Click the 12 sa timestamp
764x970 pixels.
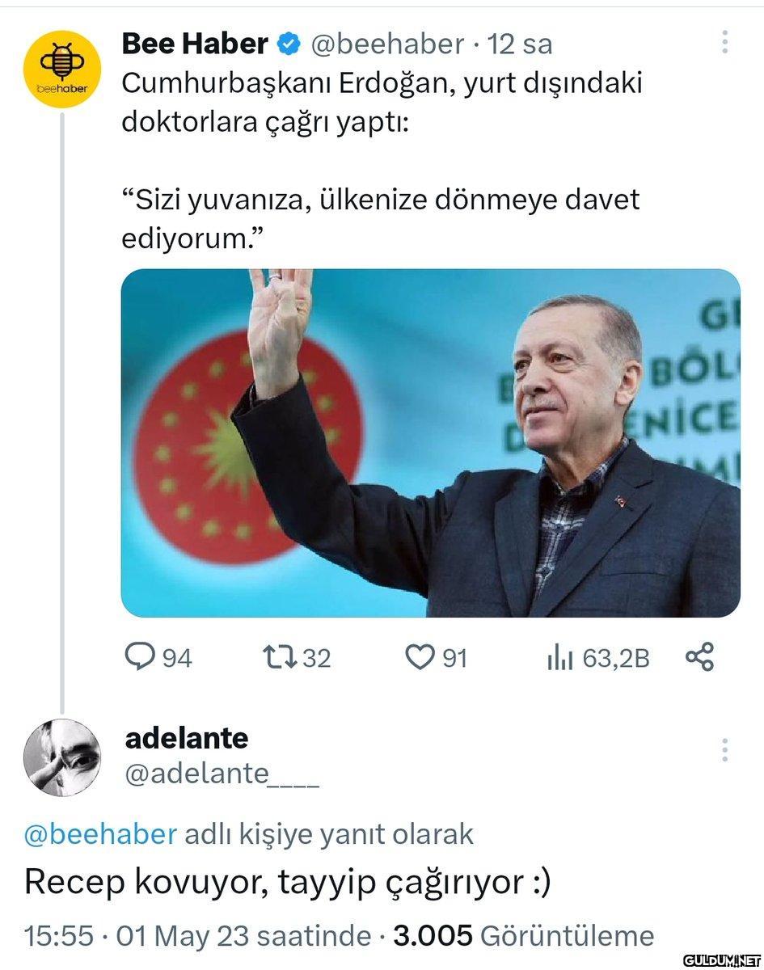pyautogui.click(x=521, y=45)
